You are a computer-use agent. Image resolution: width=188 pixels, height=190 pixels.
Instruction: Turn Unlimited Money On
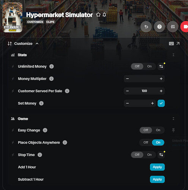click(149, 66)
